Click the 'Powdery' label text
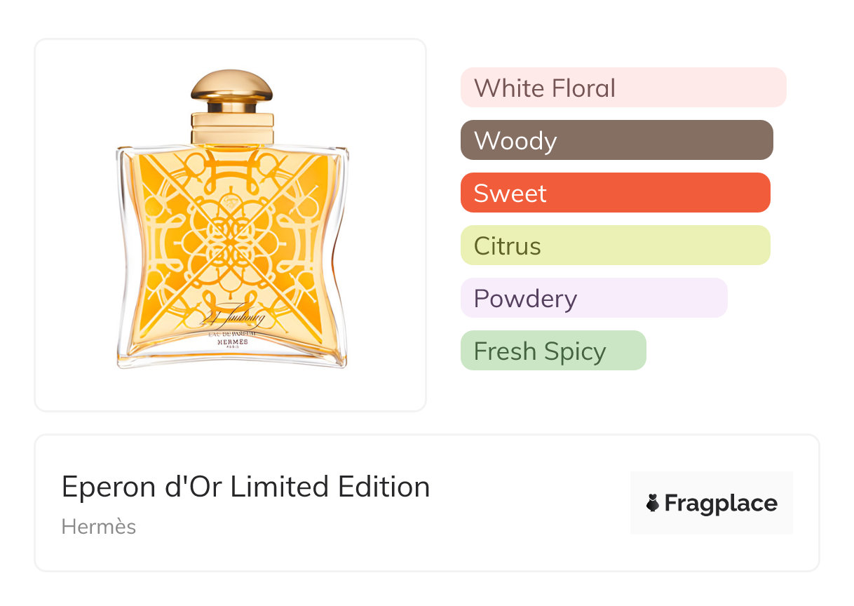Screen dimensions: 854x606 [525, 298]
